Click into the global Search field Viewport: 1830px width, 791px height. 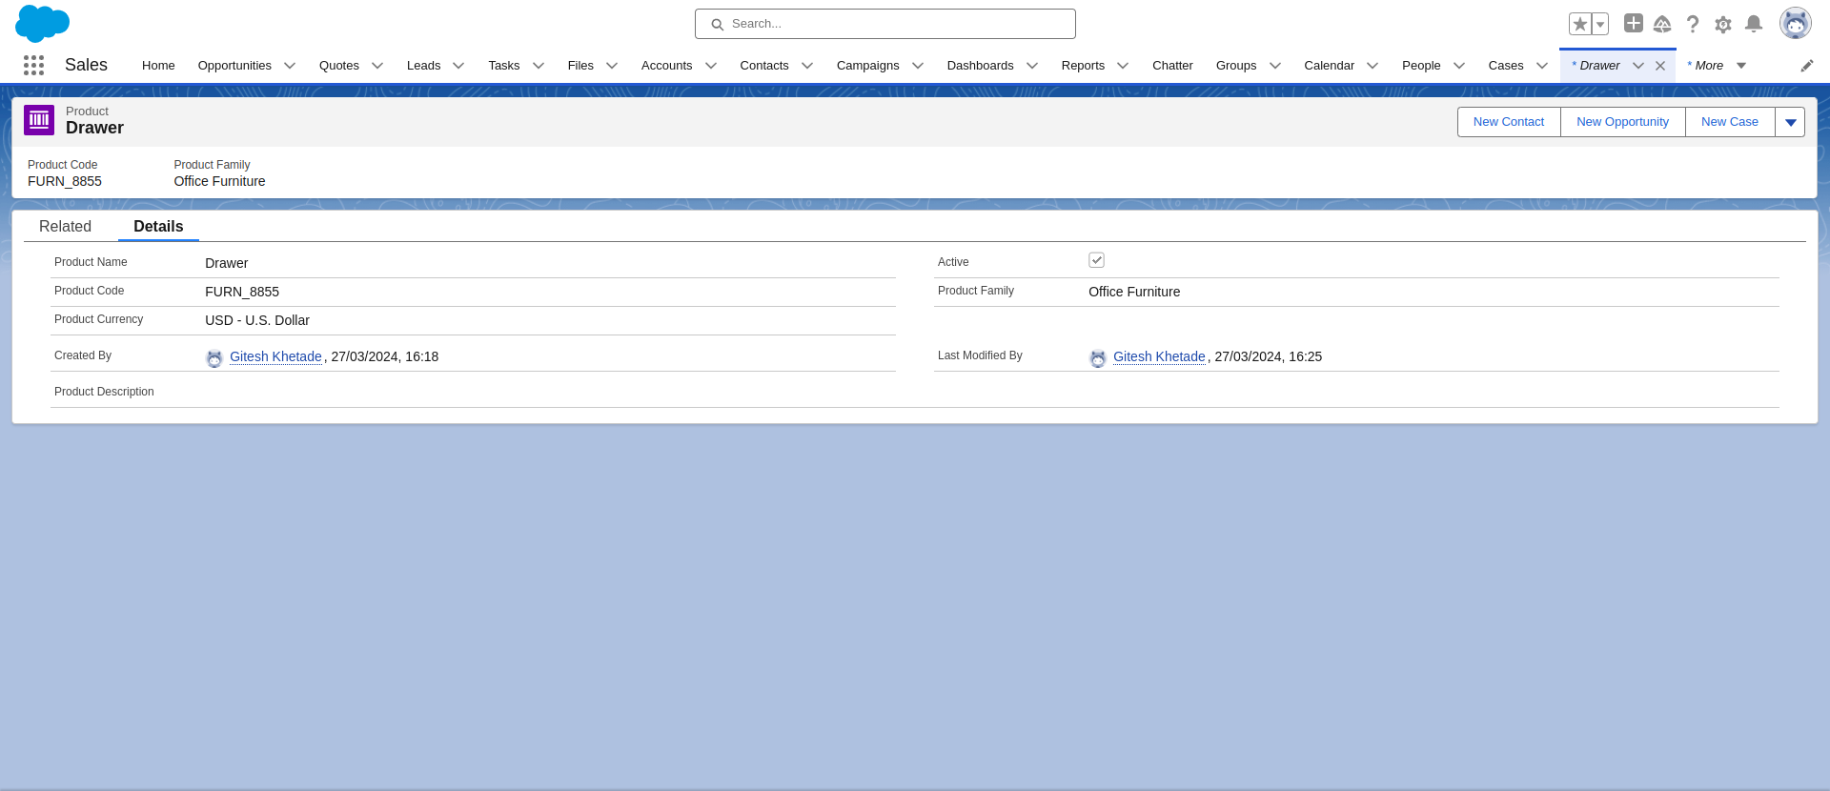[885, 24]
